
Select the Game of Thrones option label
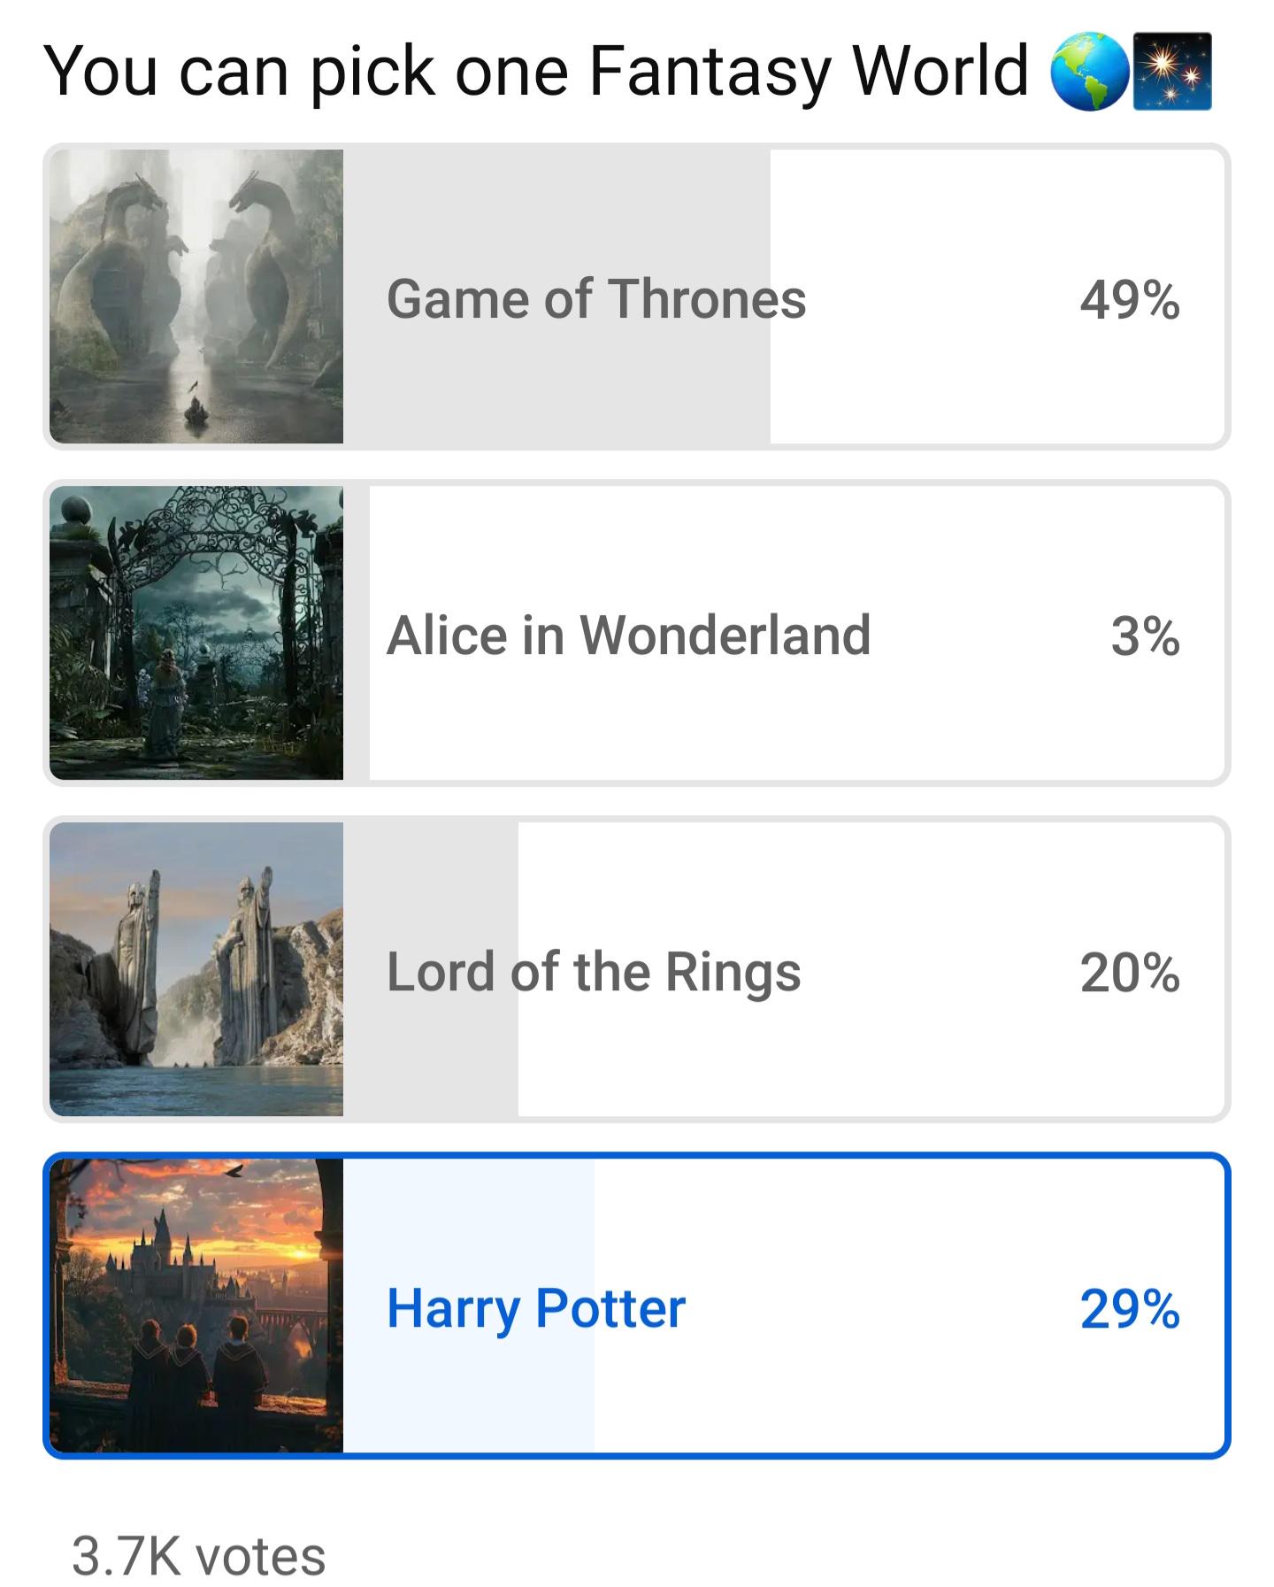[596, 298]
